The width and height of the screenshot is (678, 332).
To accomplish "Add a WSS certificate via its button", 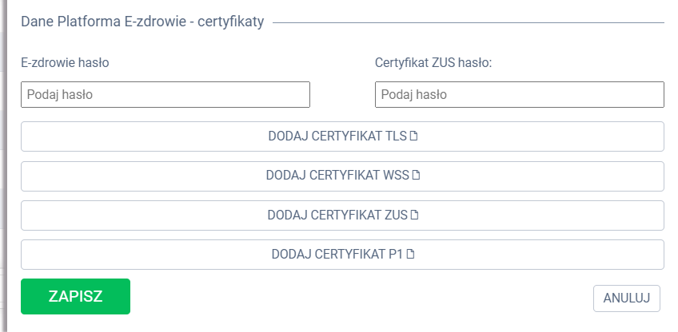I will (x=342, y=176).
